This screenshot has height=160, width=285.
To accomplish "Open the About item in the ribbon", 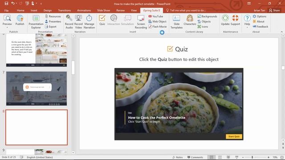I will (258, 21).
